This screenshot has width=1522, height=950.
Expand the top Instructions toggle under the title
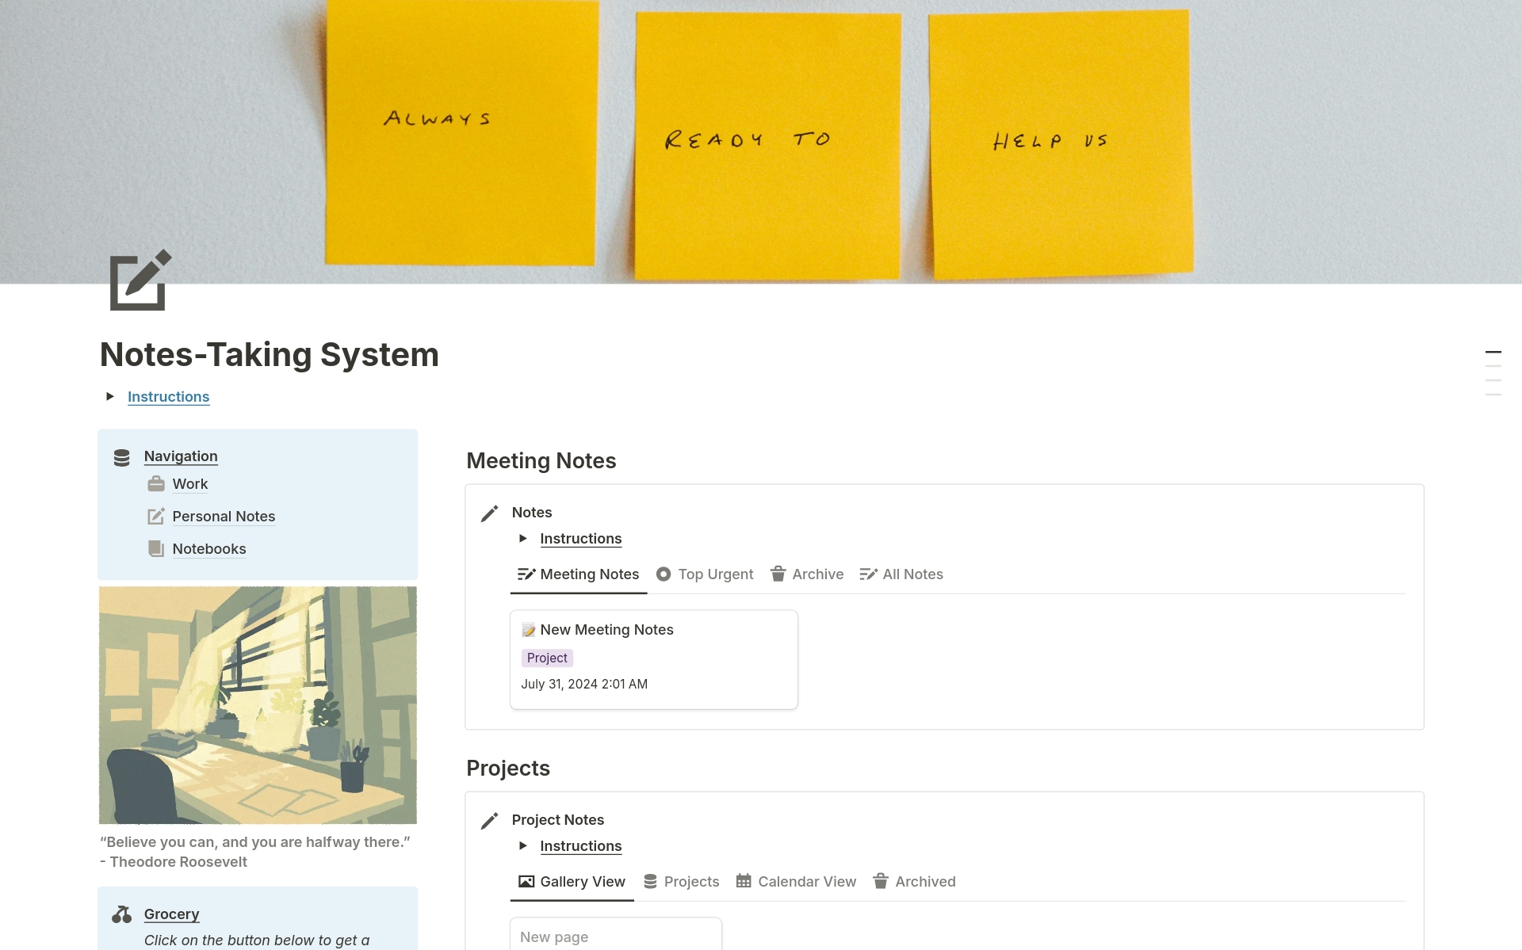(x=110, y=396)
